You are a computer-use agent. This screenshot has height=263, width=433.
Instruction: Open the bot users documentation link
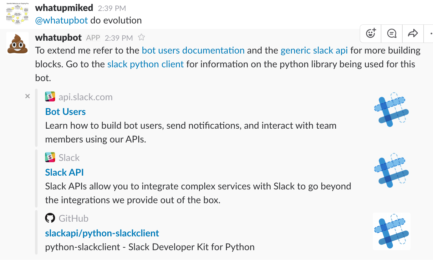(193, 50)
